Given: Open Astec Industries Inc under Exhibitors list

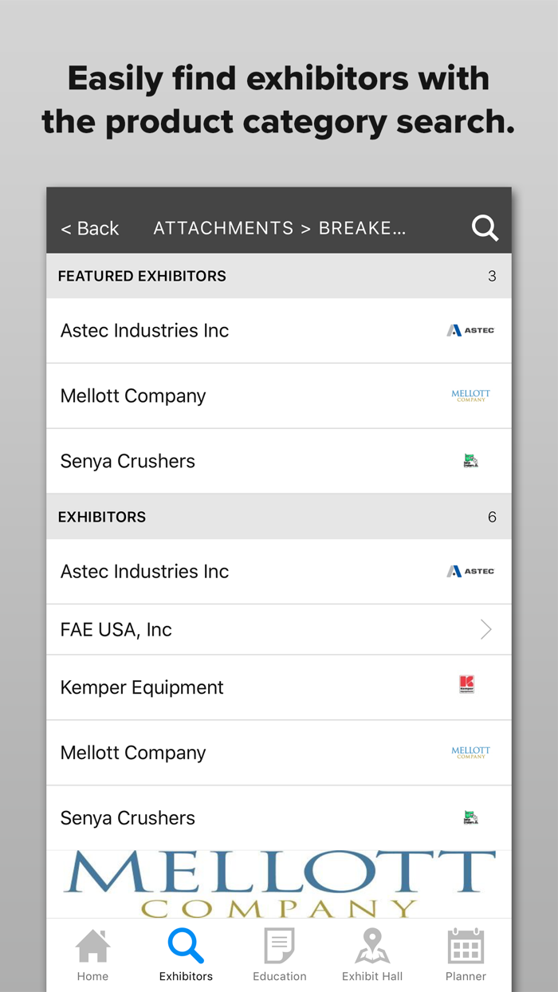Looking at the screenshot, I should click(145, 572).
